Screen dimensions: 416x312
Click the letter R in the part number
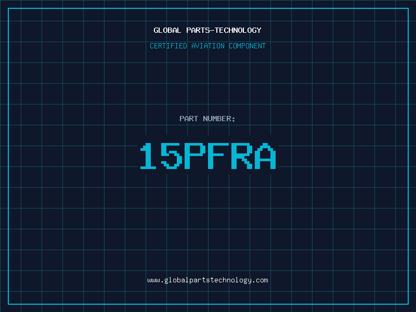pyautogui.click(x=242, y=156)
